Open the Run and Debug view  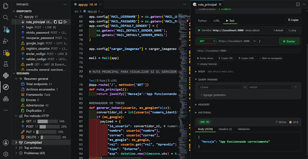(x=6, y=41)
